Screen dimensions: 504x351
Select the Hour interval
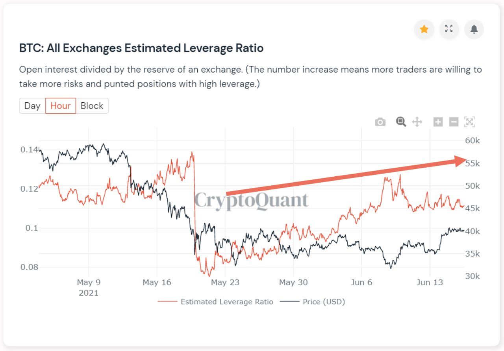[61, 106]
